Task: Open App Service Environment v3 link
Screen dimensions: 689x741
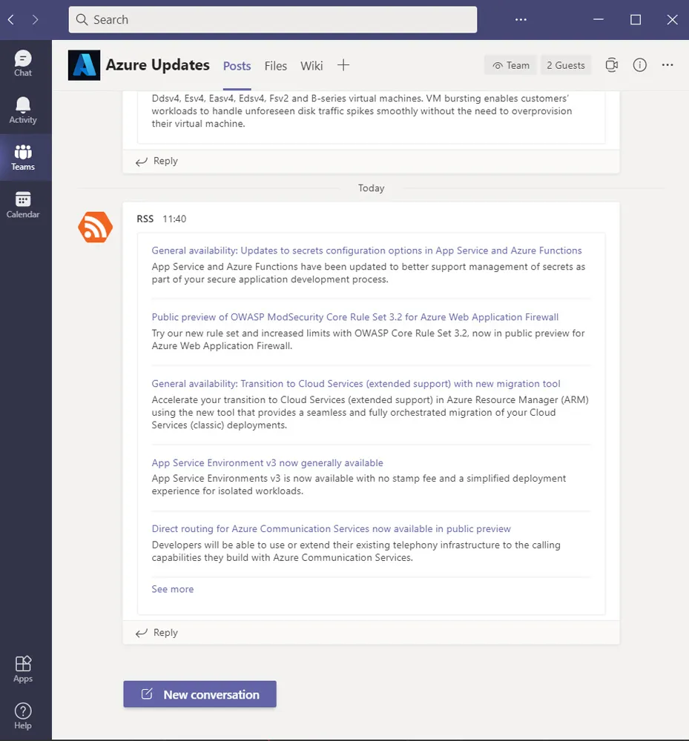Action: [x=267, y=462]
